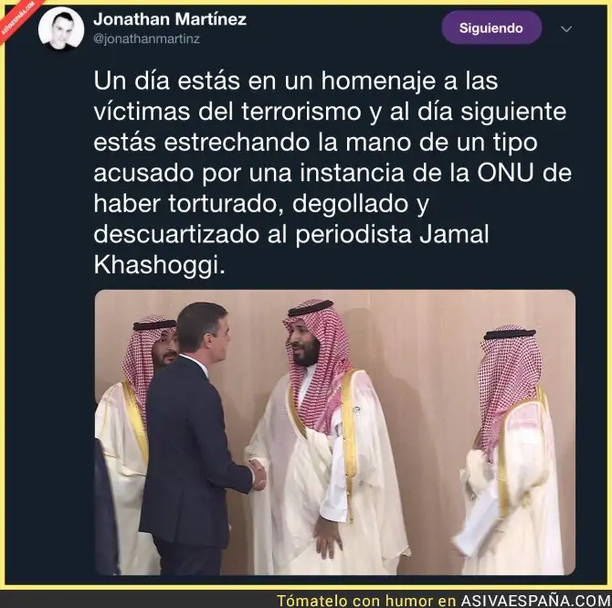The width and height of the screenshot is (612, 608).
Task: Open the display name Jonathan Martínez
Action: coord(170,19)
